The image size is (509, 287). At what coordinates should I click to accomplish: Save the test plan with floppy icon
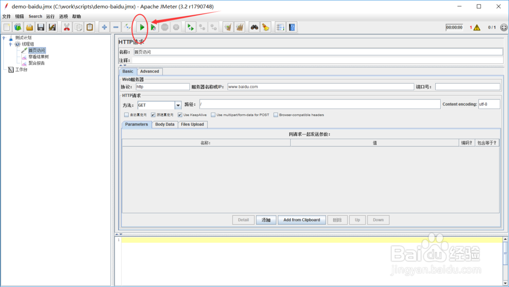tap(41, 28)
